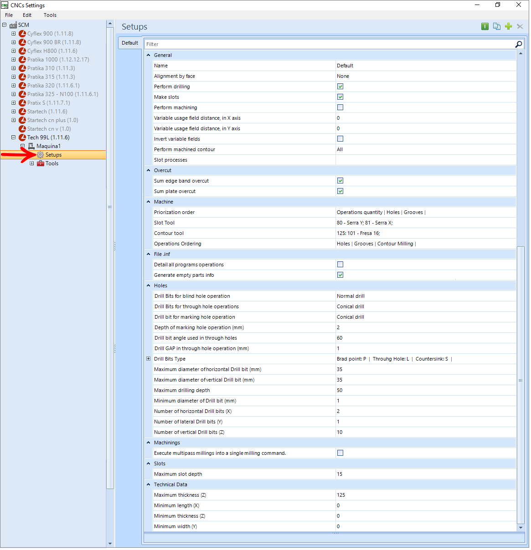Collapse the Holes section chevron
531x550 pixels.
pyautogui.click(x=149, y=285)
